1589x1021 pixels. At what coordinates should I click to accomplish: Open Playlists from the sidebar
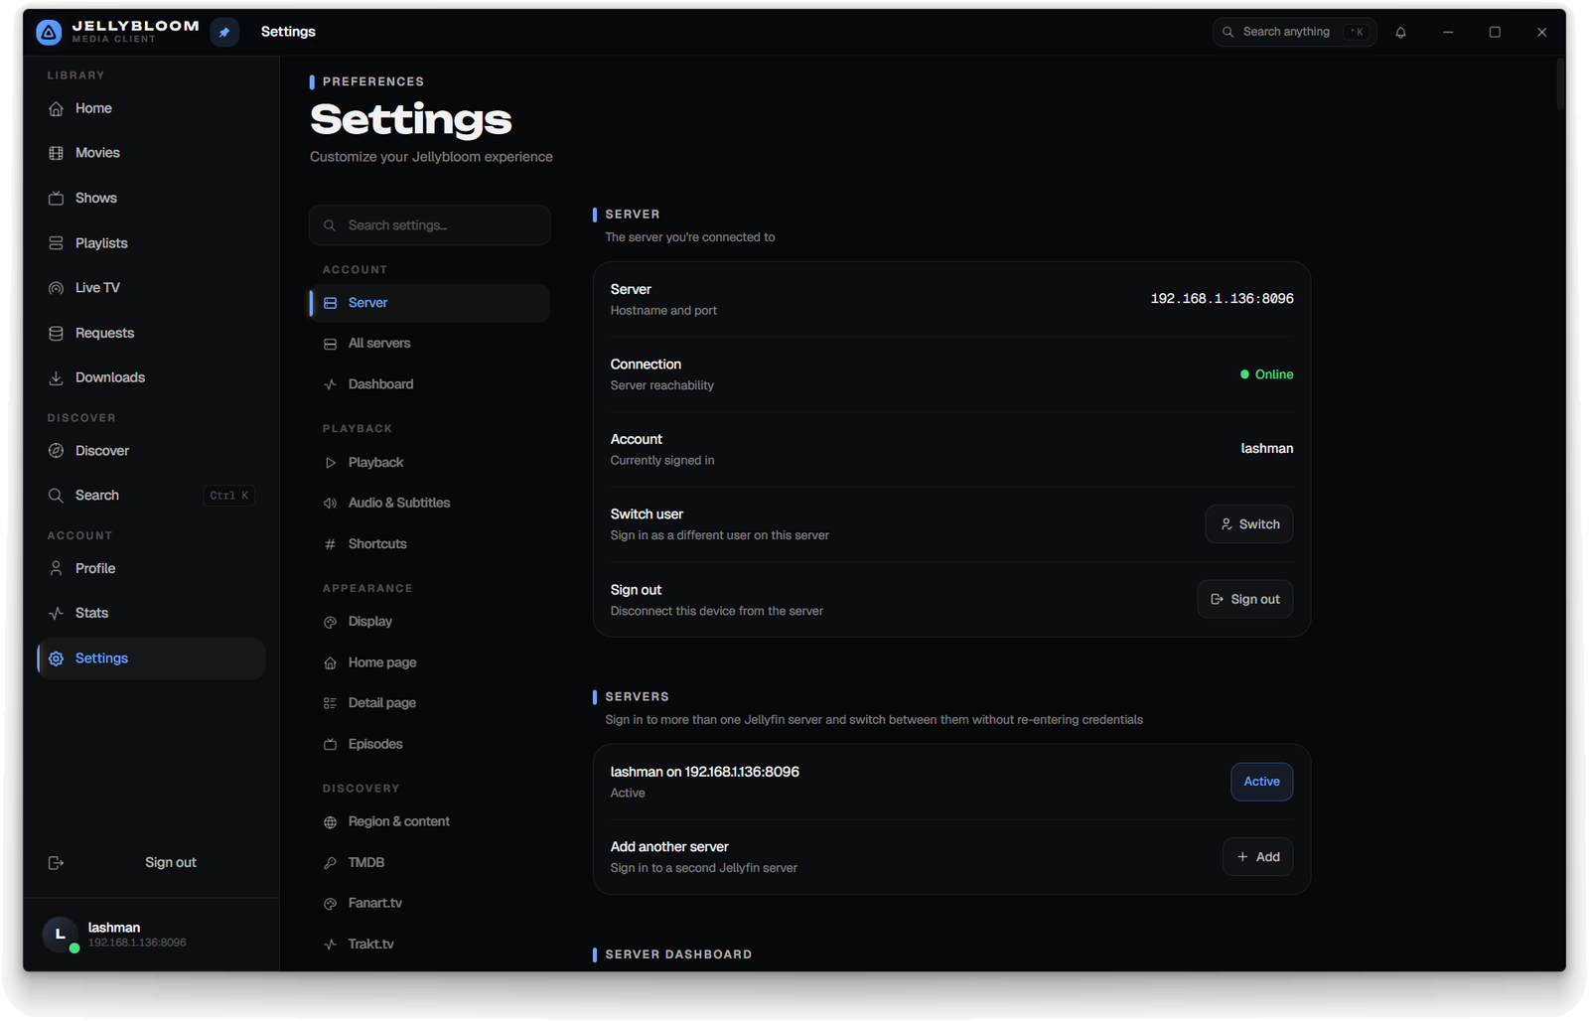[151, 243]
